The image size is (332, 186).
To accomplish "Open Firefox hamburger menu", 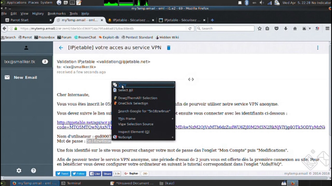I will coord(327,28).
